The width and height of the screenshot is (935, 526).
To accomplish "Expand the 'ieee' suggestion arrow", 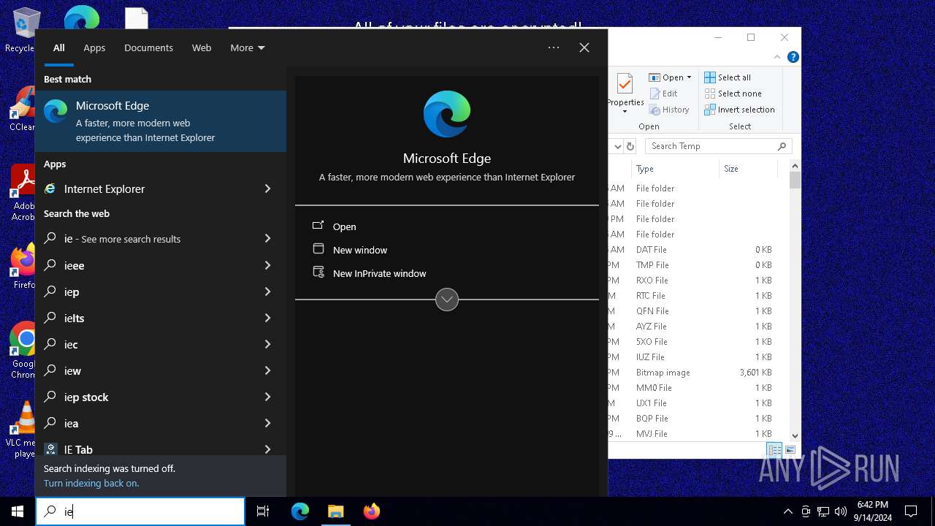I will [267, 265].
